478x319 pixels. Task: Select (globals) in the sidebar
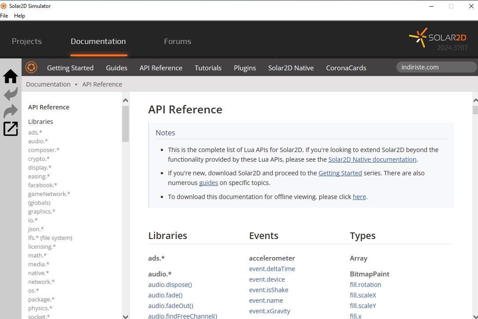[x=39, y=203]
